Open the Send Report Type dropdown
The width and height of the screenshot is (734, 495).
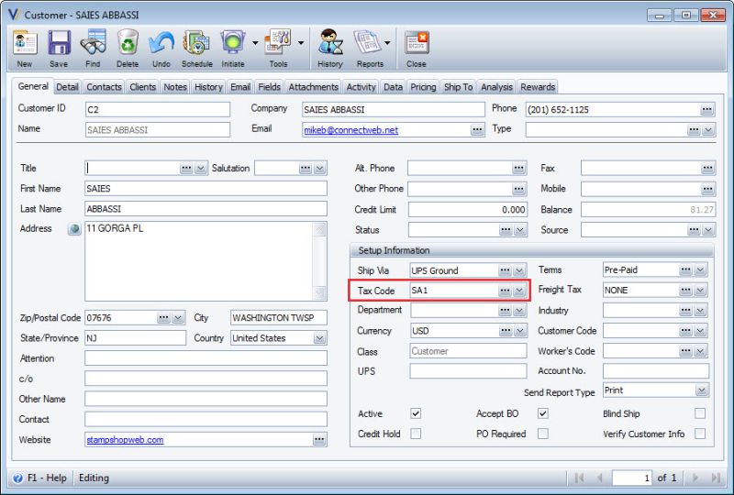[701, 390]
